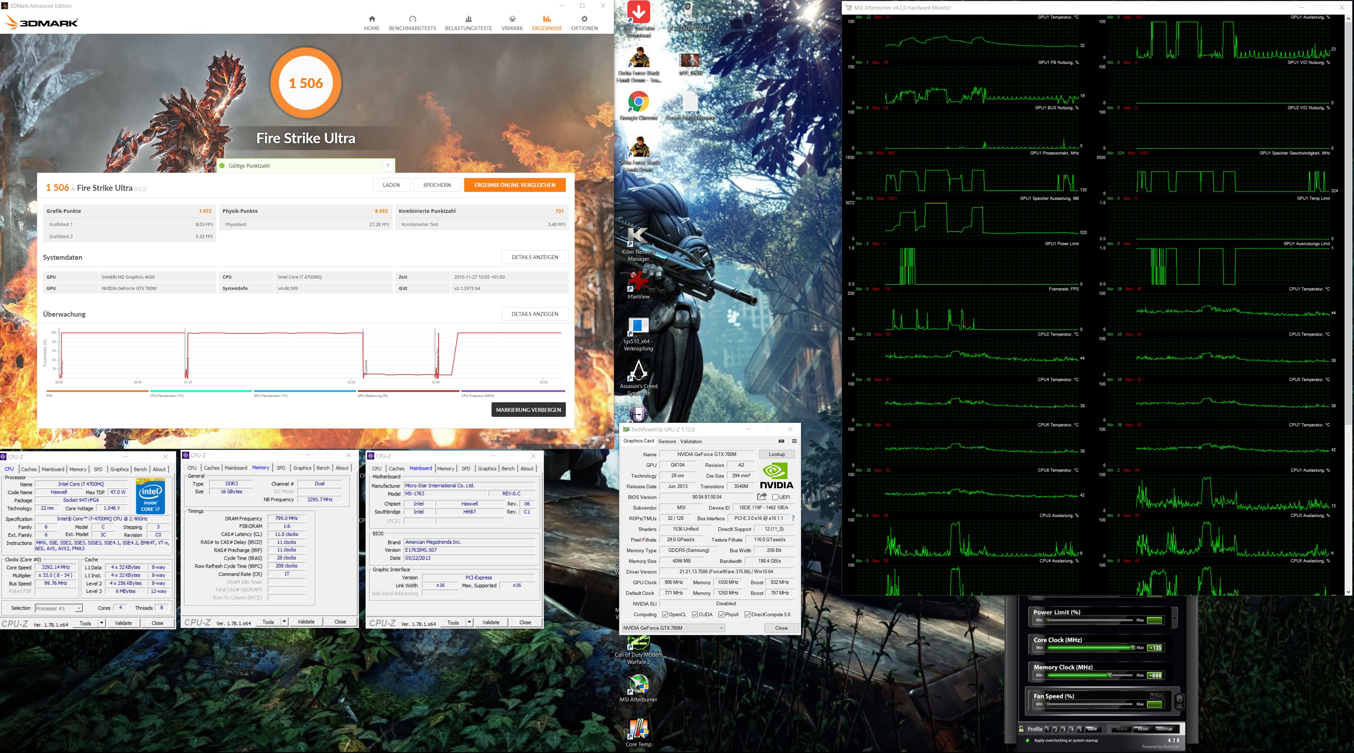Open the SPD tab in CPU-Z Memory window

pyautogui.click(x=281, y=468)
